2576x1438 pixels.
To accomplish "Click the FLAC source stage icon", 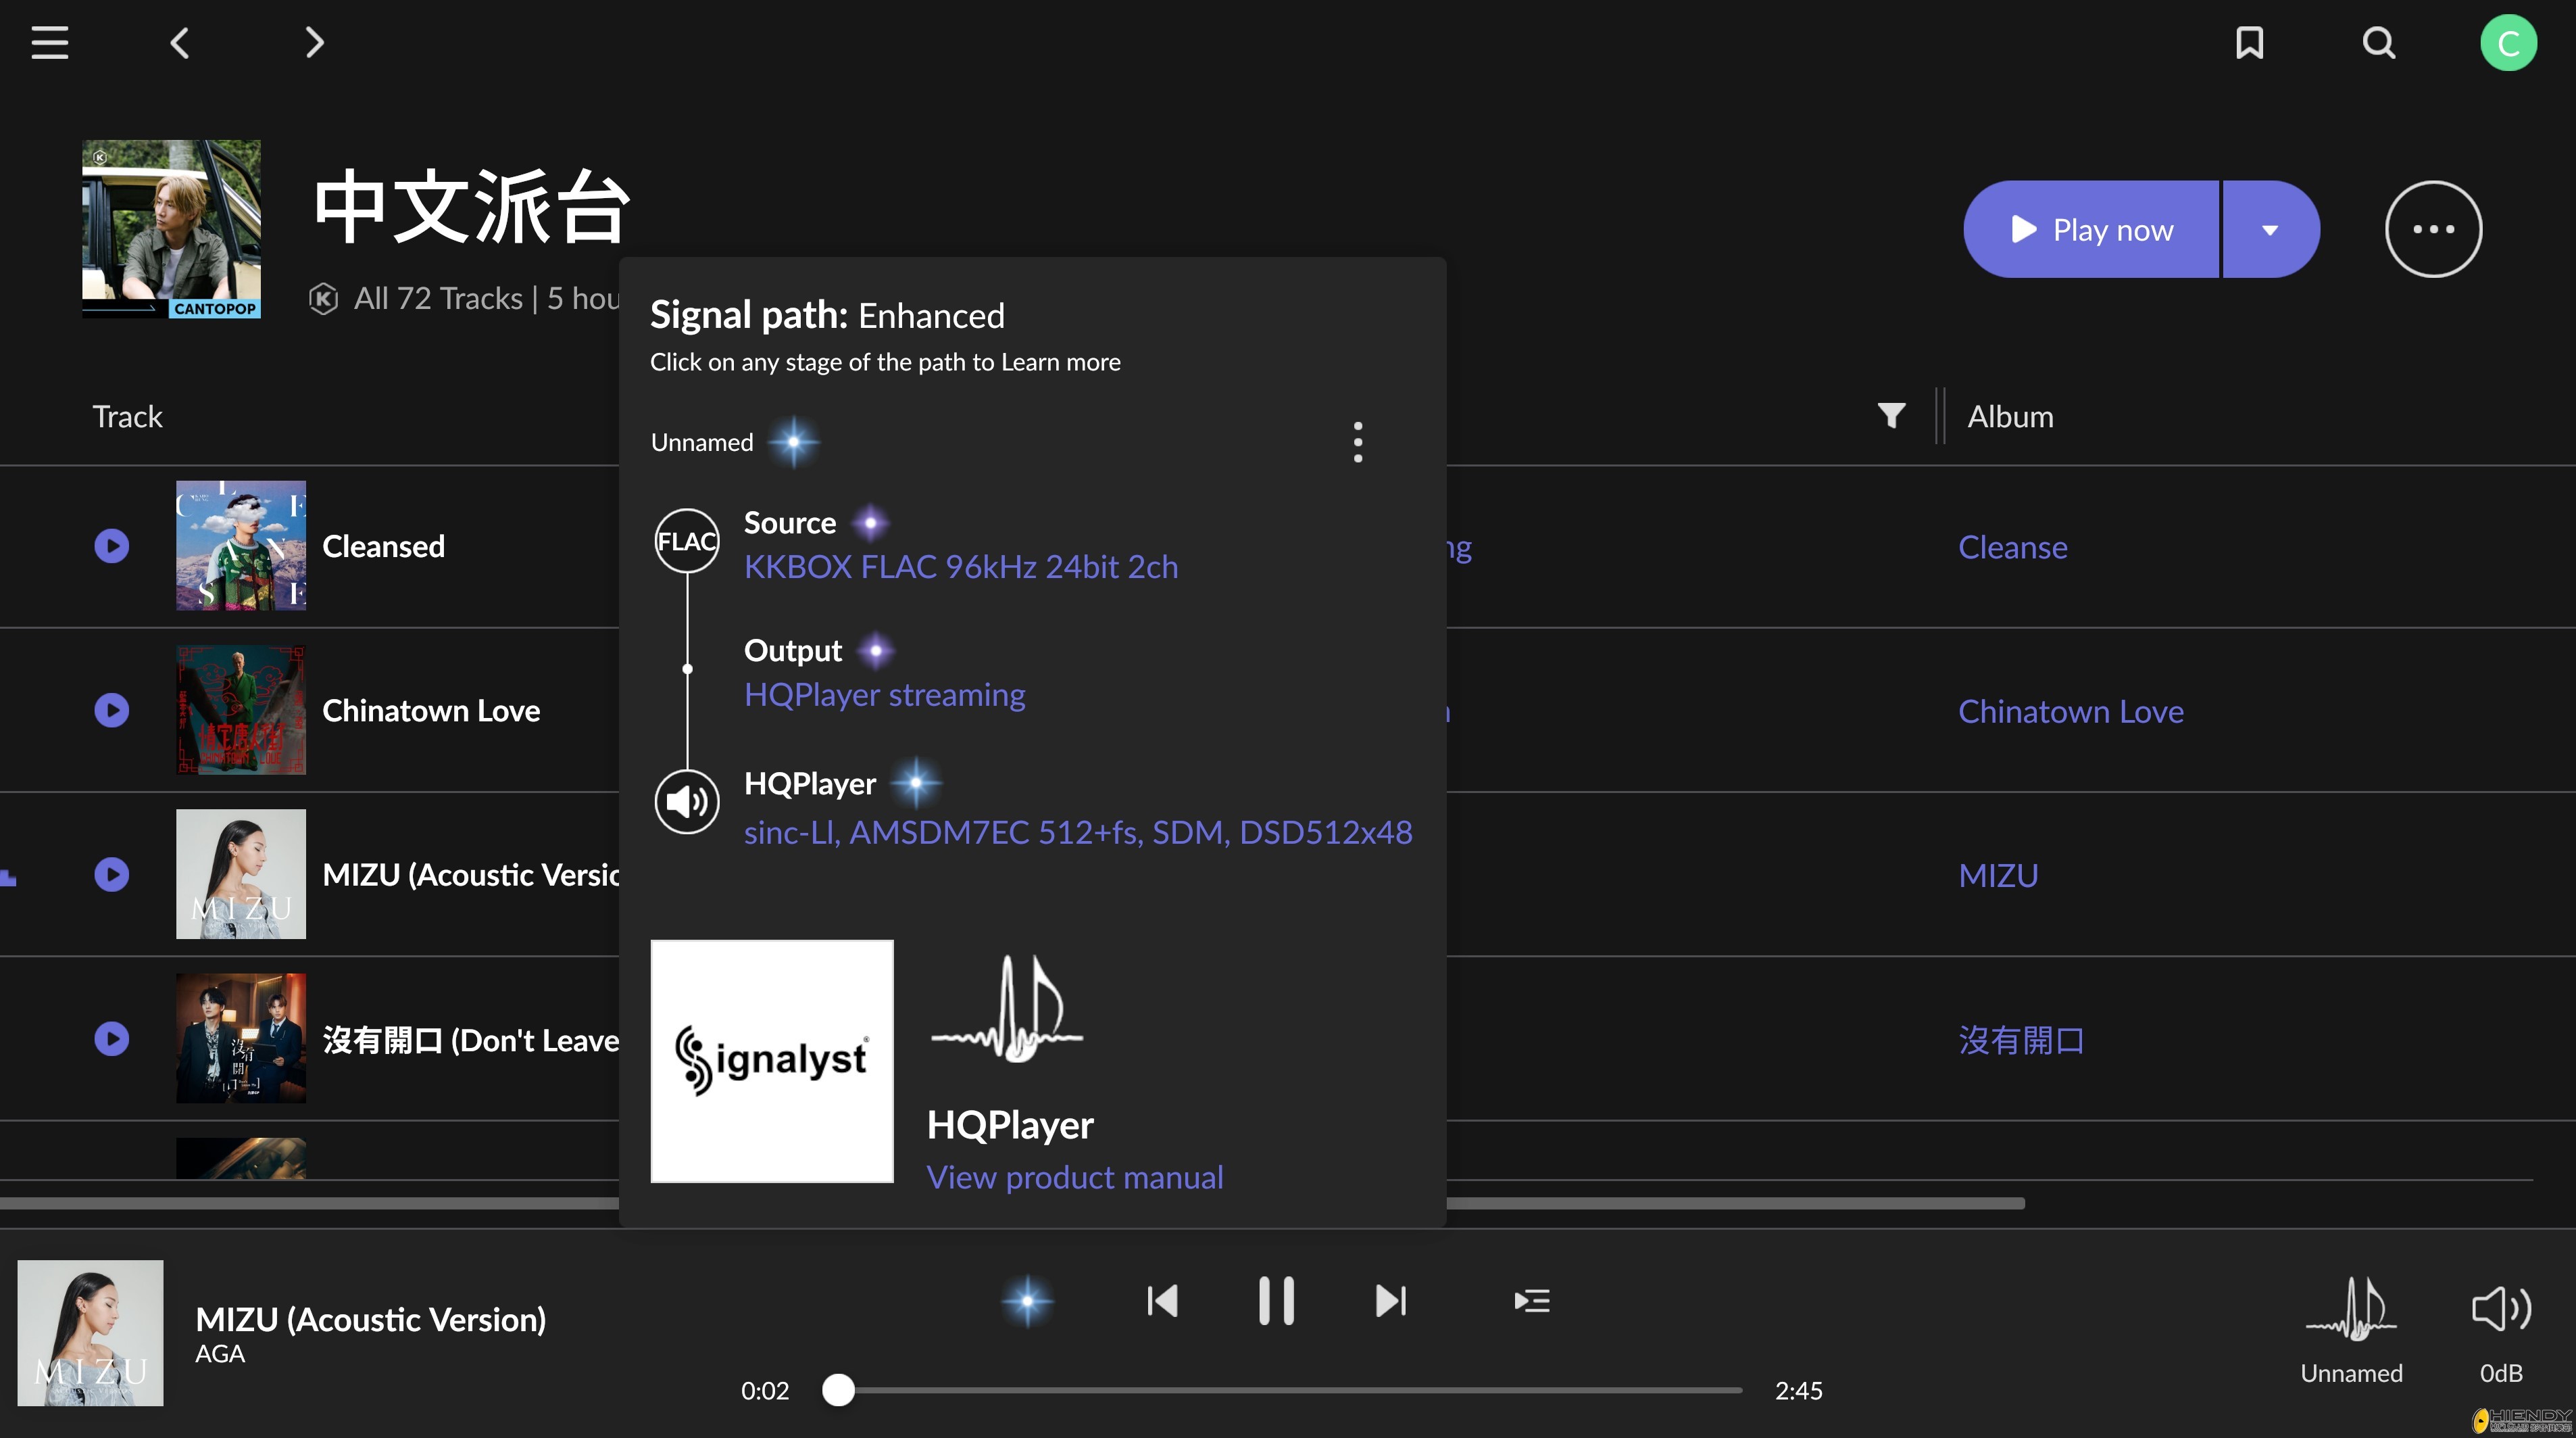I will point(686,542).
